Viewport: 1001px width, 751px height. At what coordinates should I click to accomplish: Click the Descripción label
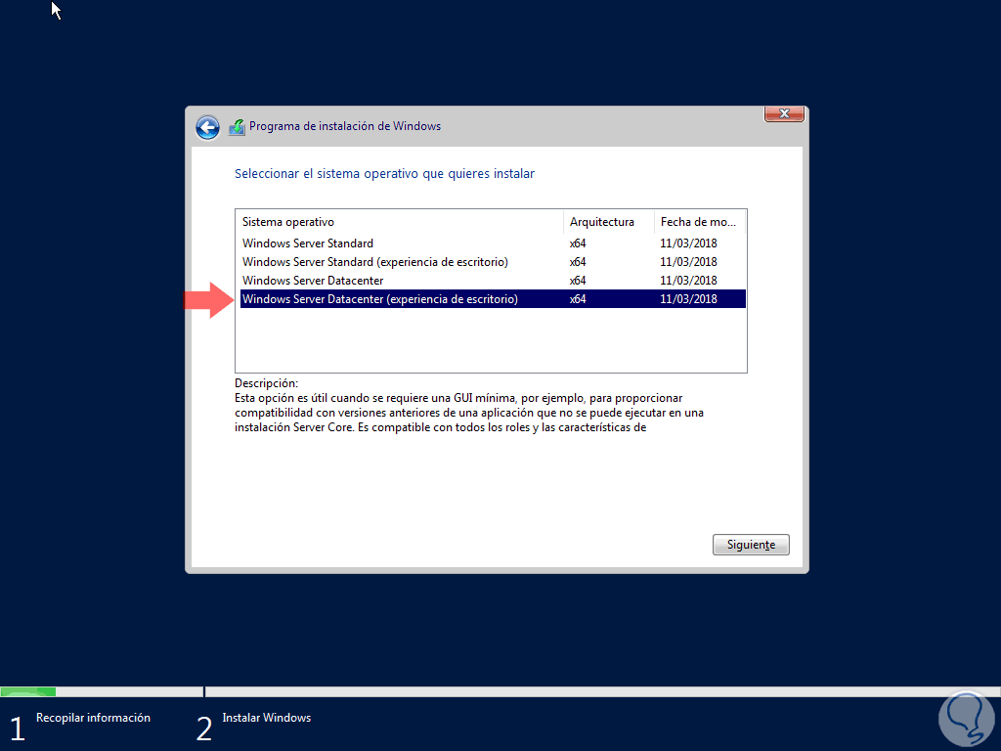(x=266, y=383)
